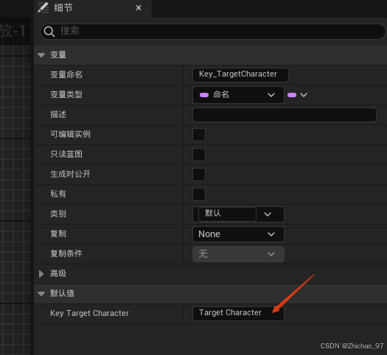The width and height of the screenshot is (387, 355).
Task: Collapse the 默认值 default value section
Action: coord(41,294)
